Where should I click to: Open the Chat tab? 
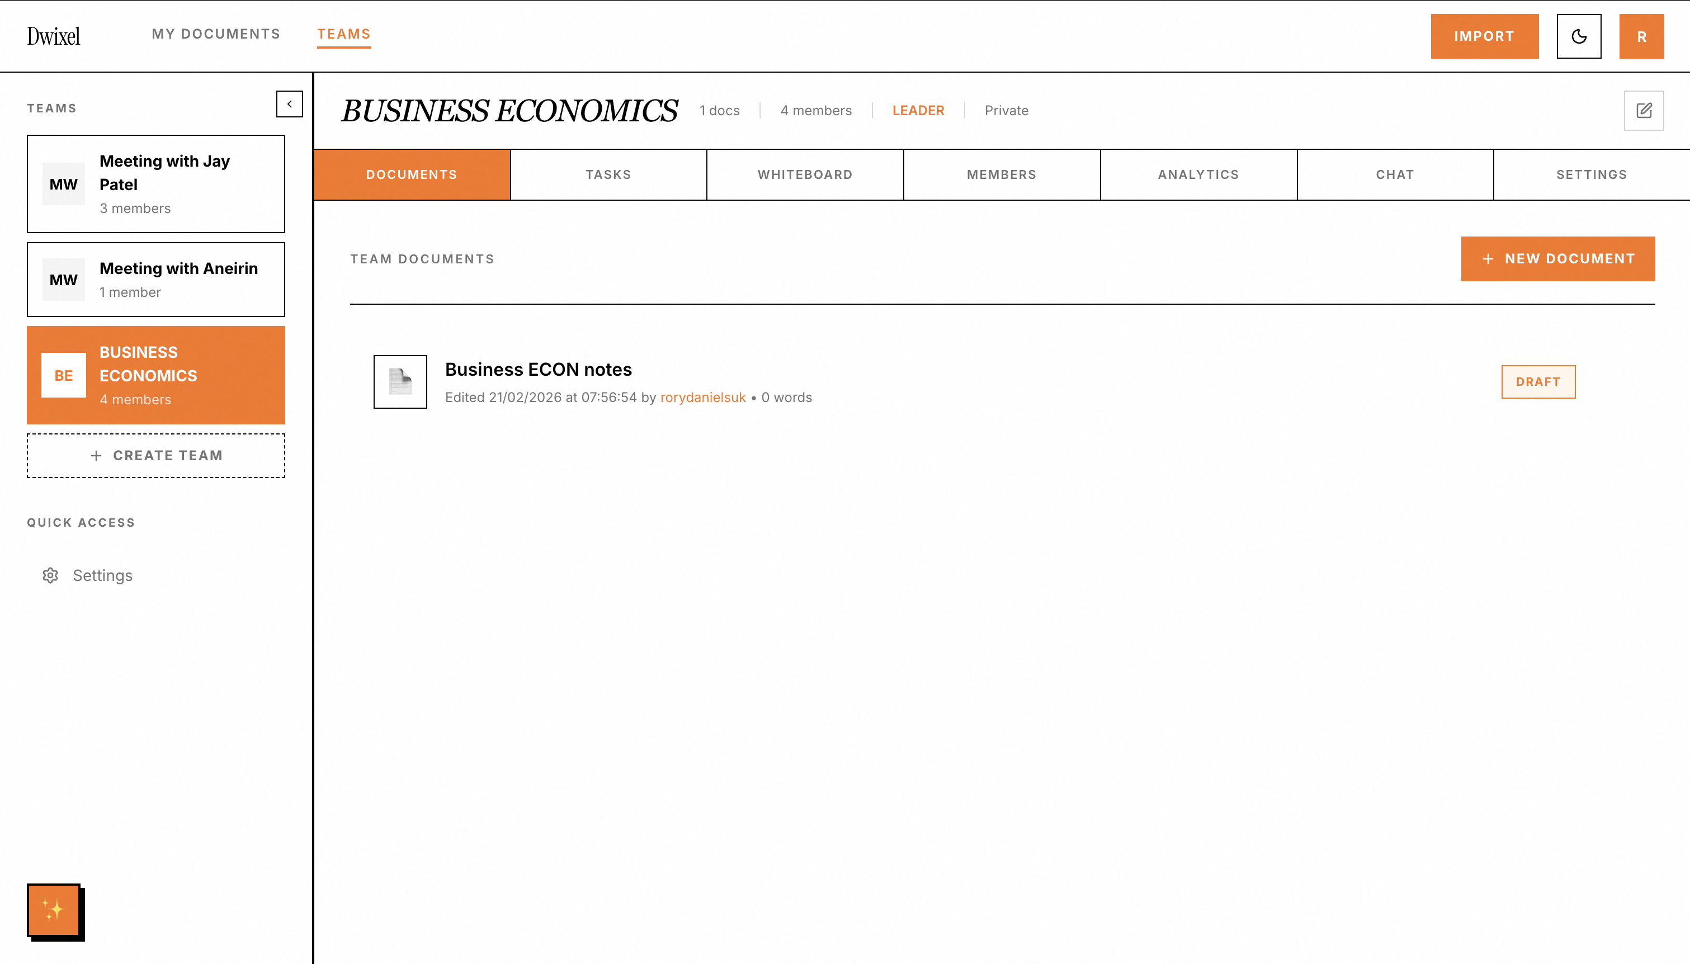pyautogui.click(x=1394, y=174)
